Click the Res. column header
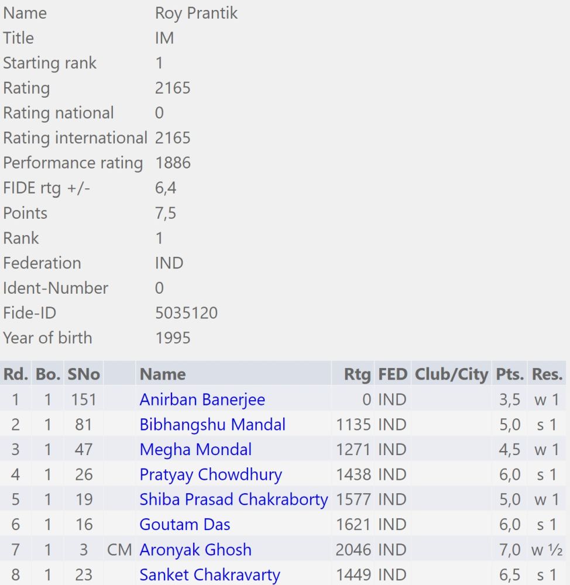This screenshot has height=585, width=570. point(547,374)
